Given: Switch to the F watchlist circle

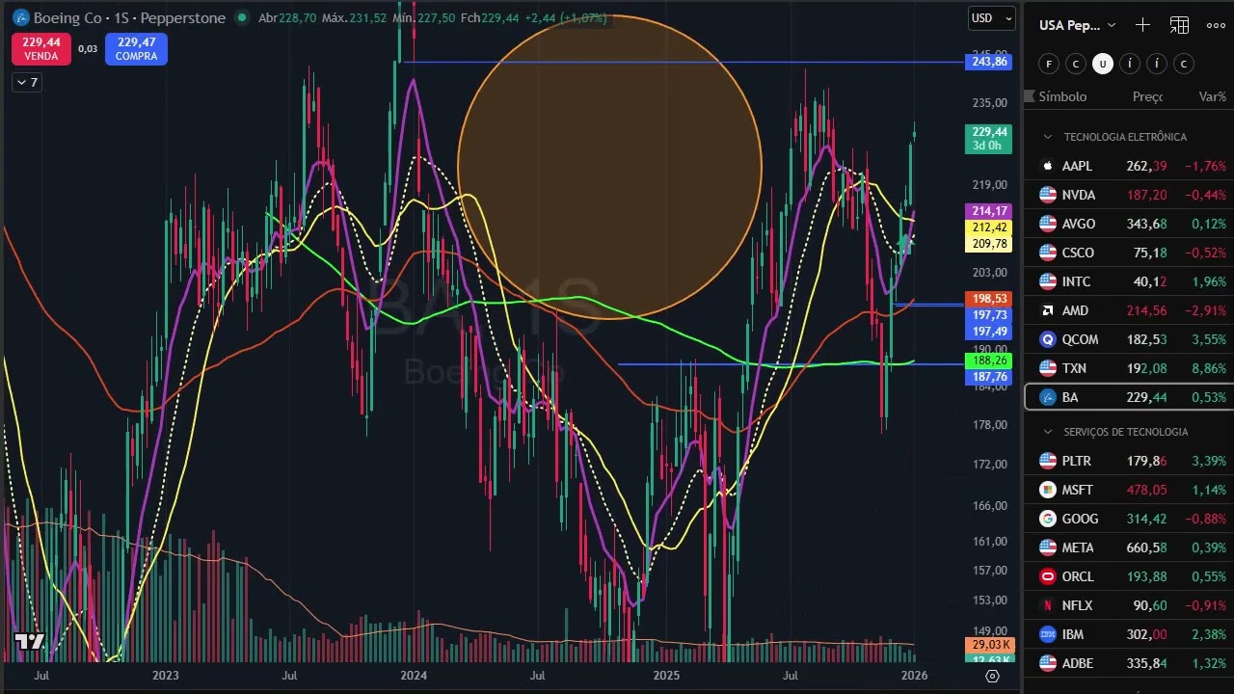Looking at the screenshot, I should (x=1048, y=64).
